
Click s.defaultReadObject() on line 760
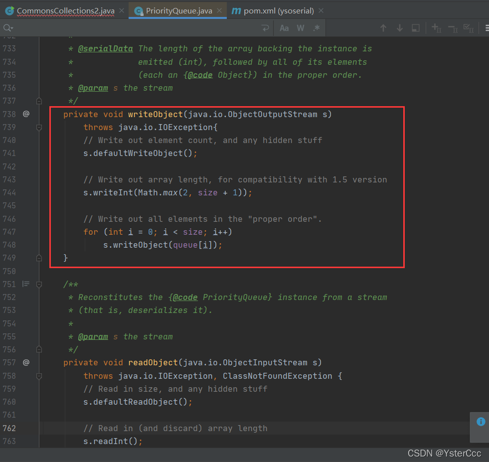pos(136,402)
